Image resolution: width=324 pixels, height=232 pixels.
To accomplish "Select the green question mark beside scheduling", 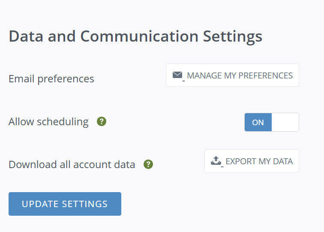I will (102, 121).
